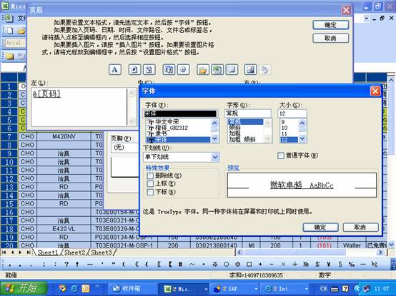The width and height of the screenshot is (396, 296).
Task: Insert total pages icon in header dialog
Action: tap(149, 69)
